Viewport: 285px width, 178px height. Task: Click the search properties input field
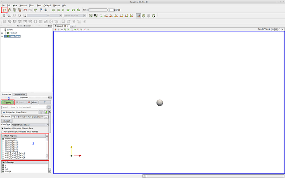pos(24,107)
